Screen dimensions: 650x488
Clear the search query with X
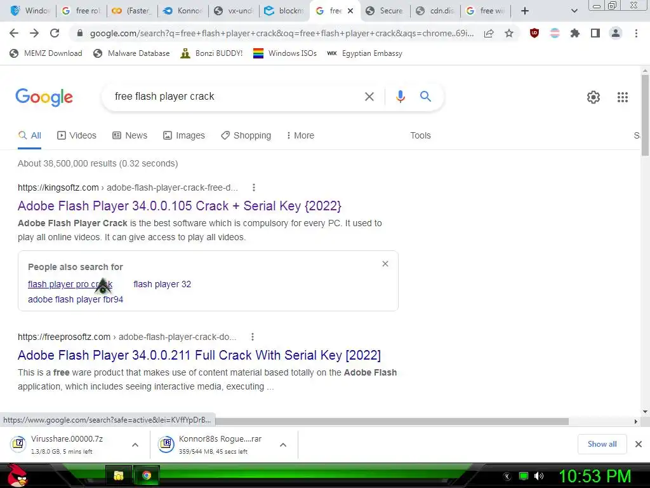pos(369,97)
